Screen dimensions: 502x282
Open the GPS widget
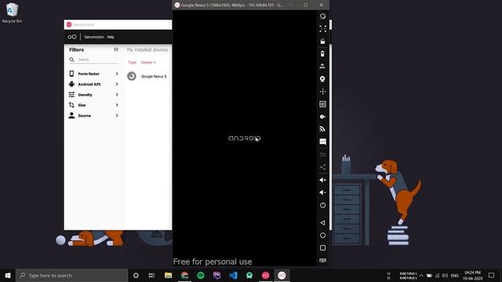point(322,66)
